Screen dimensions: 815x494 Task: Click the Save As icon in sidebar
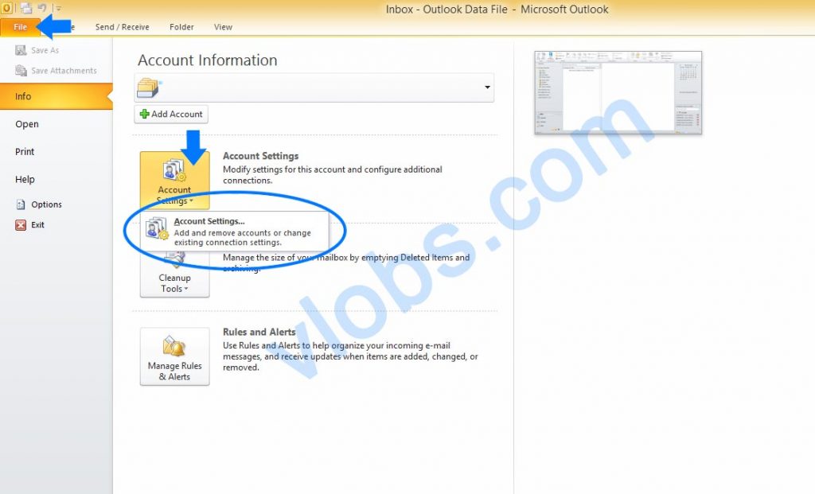(21, 49)
